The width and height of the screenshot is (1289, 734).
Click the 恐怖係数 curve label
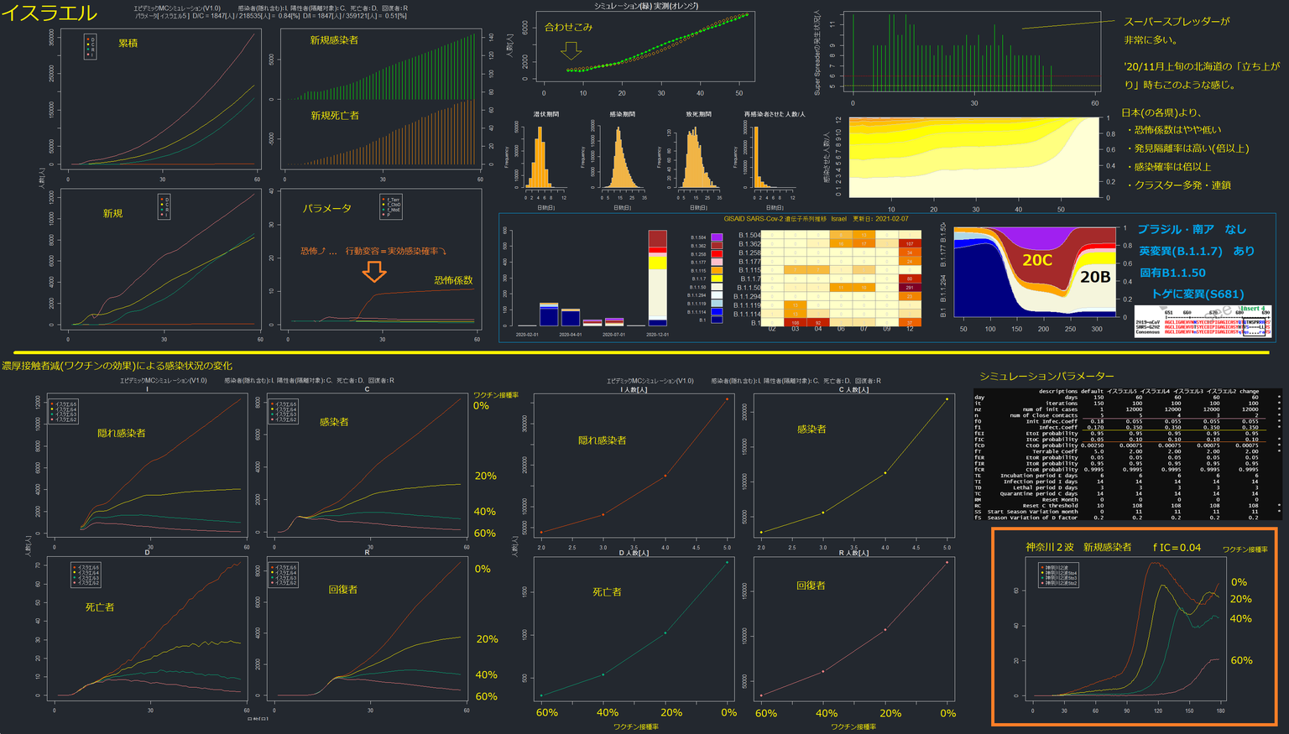coord(453,280)
